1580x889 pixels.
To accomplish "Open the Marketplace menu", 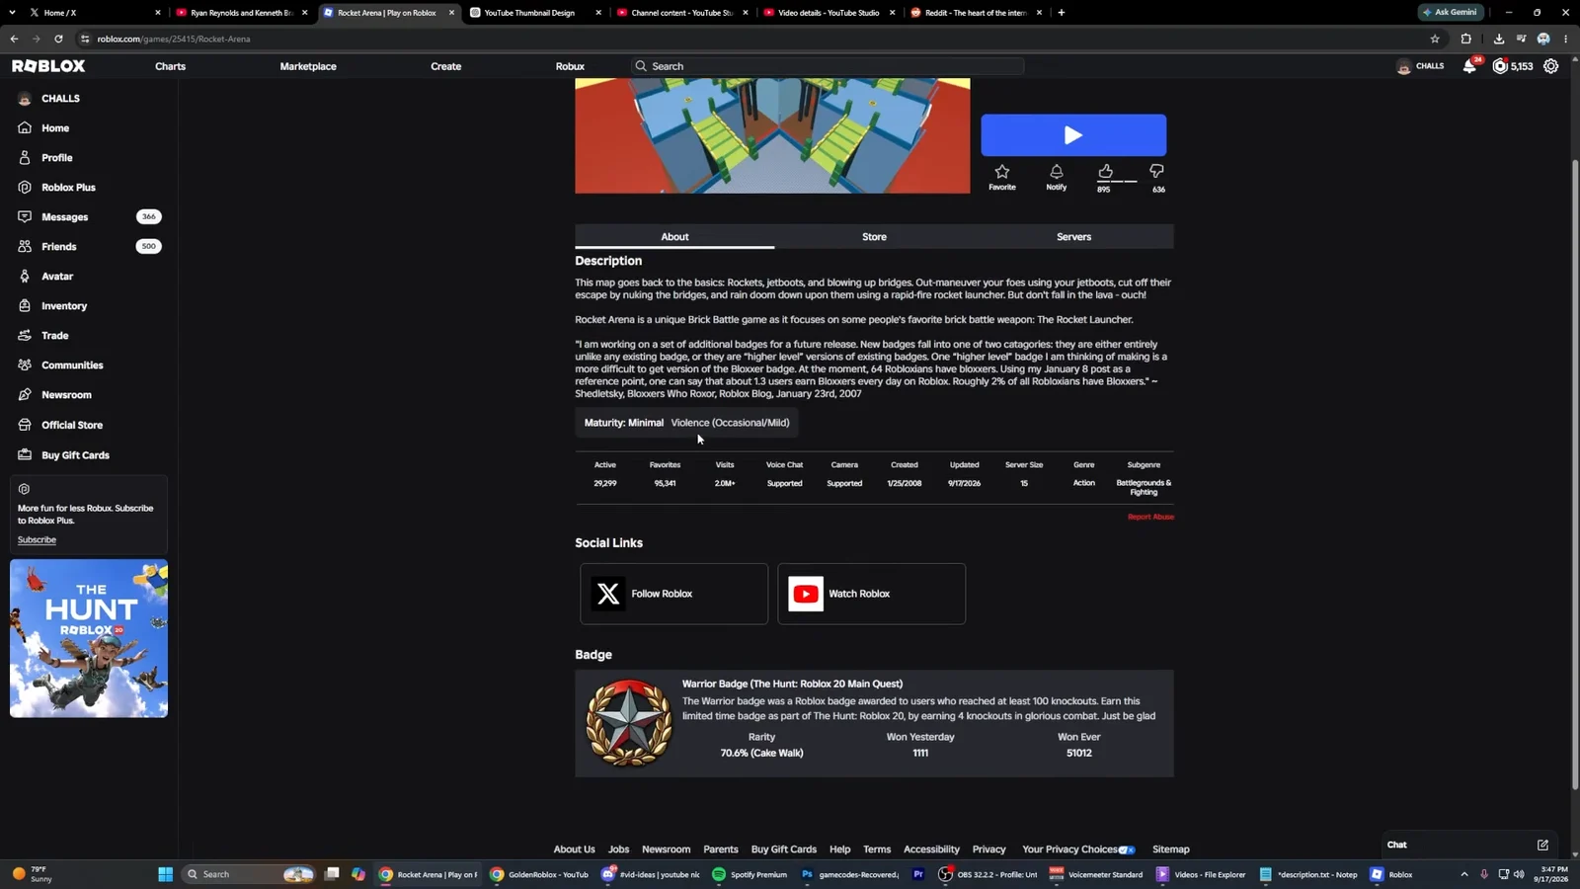I will point(308,66).
